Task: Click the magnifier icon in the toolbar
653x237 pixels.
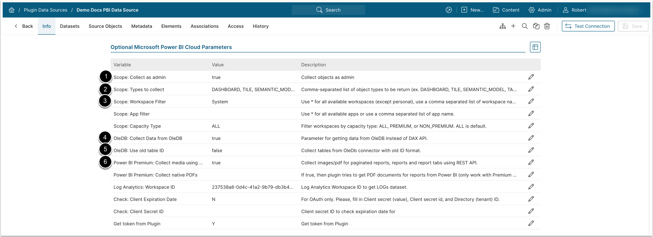Action: pyautogui.click(x=525, y=26)
